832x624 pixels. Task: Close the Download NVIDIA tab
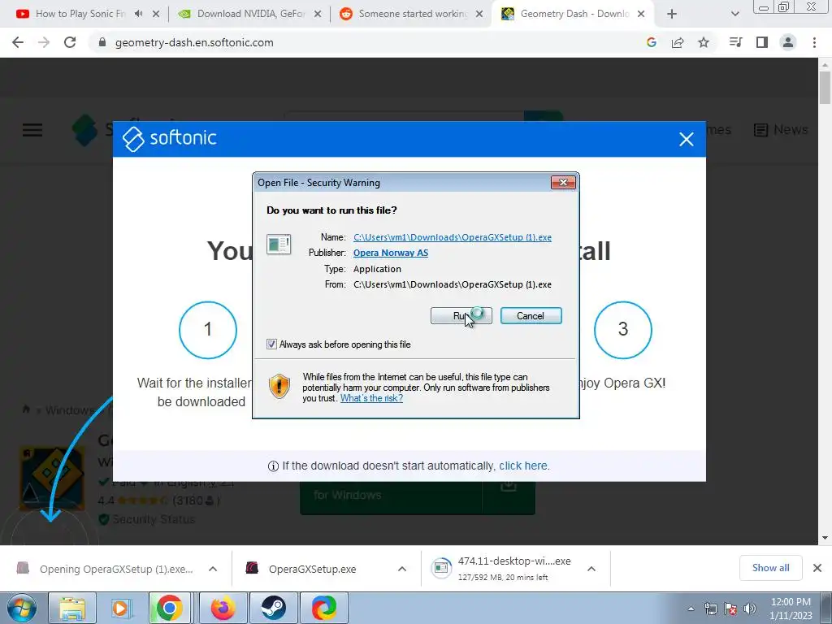[318, 14]
